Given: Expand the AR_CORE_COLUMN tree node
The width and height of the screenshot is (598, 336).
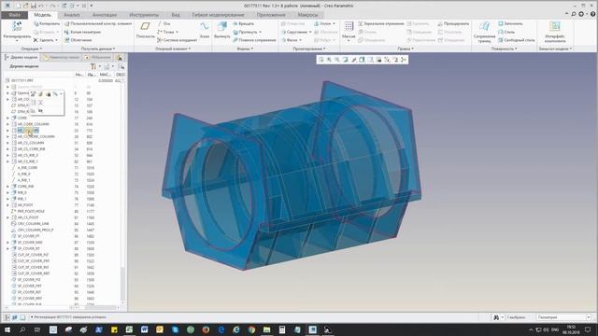Looking at the screenshot, I should [7, 124].
